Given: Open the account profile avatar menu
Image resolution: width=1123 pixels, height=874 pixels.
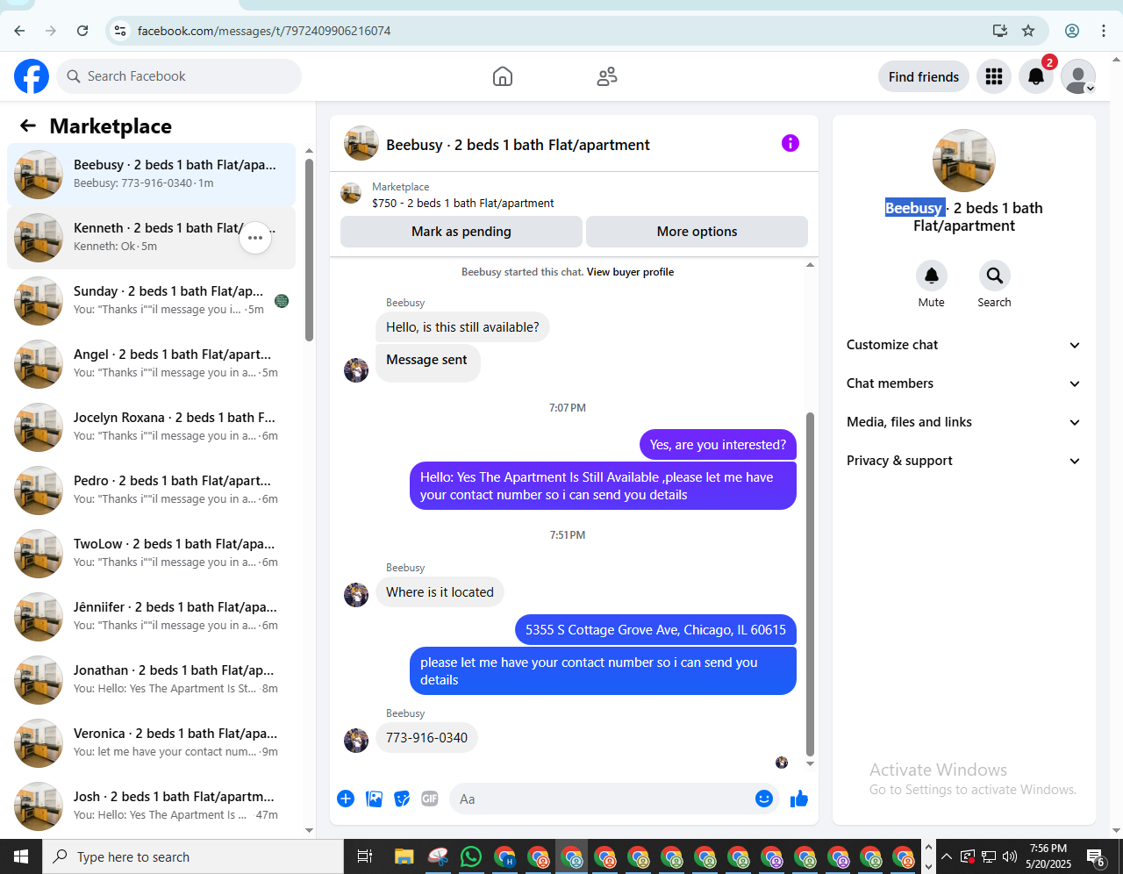Looking at the screenshot, I should (x=1078, y=76).
